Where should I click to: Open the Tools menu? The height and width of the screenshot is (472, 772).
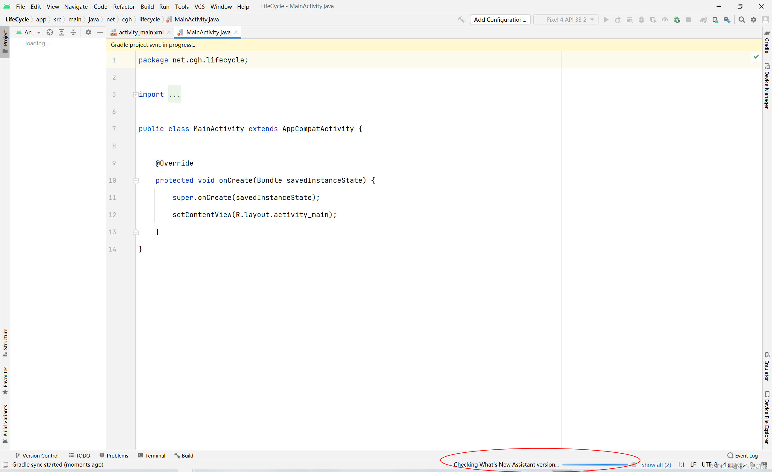coord(182,7)
